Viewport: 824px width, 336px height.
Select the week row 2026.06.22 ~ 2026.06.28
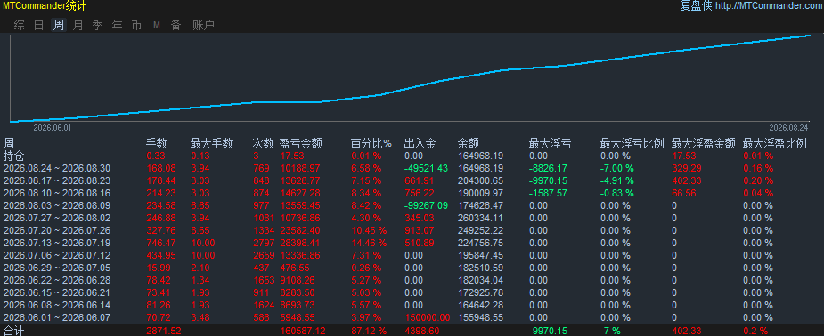(x=412, y=280)
